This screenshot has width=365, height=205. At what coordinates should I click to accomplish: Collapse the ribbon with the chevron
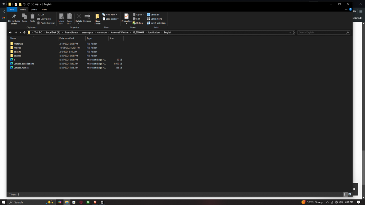tap(346, 9)
